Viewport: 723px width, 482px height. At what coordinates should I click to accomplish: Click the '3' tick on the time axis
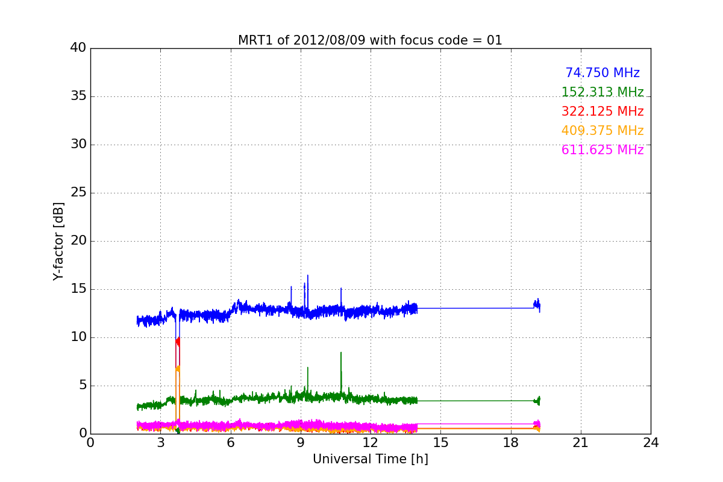160,442
